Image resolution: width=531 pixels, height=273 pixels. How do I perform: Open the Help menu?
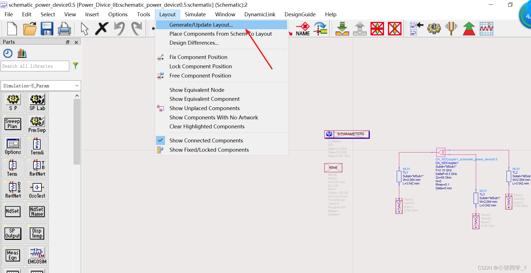tap(331, 14)
